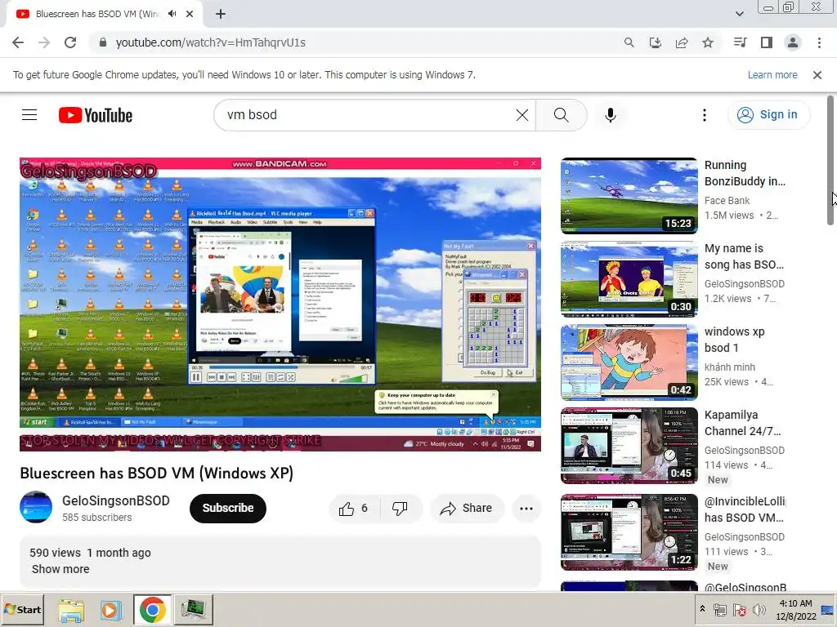Switch to the Chrome taskbar button
This screenshot has width=837, height=627.
point(152,610)
